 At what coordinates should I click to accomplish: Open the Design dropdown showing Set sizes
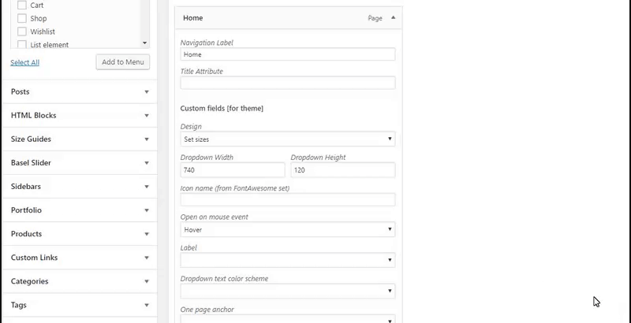[288, 139]
